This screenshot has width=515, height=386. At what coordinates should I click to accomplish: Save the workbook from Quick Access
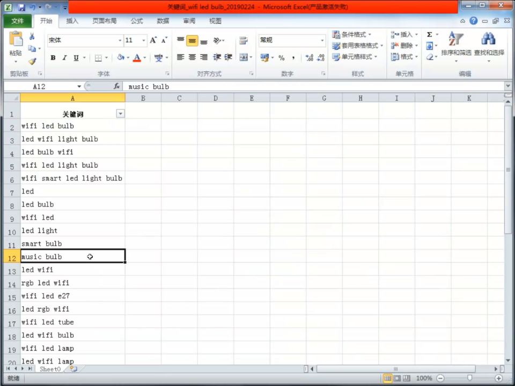click(x=21, y=7)
